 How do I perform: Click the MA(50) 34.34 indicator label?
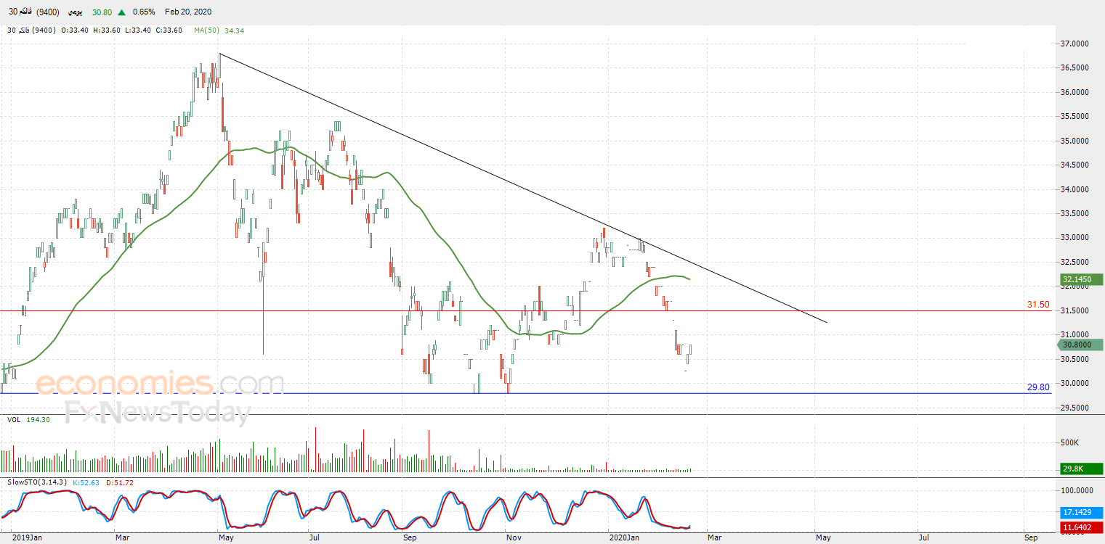tap(219, 30)
